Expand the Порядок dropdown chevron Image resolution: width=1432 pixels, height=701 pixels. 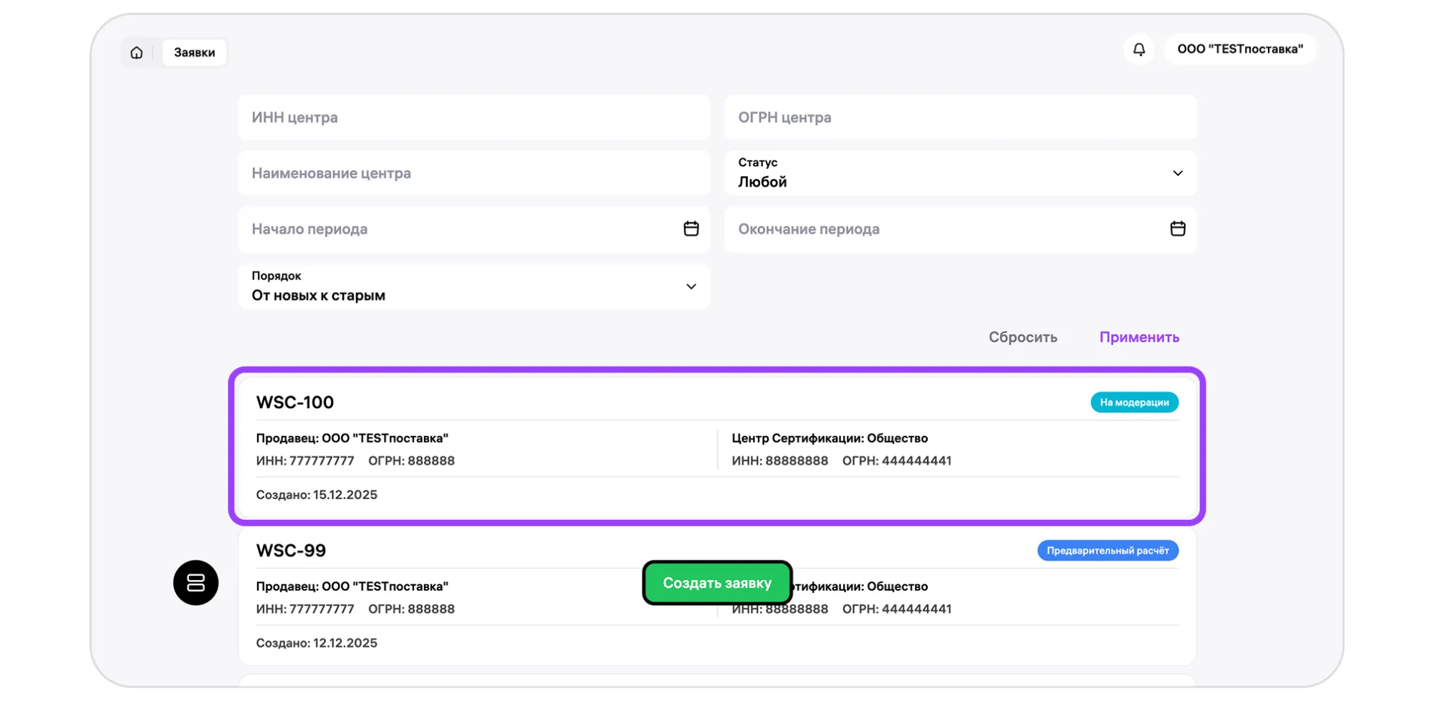tap(691, 286)
